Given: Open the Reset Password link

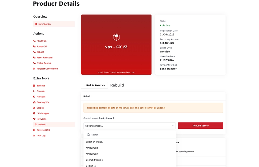Looking at the screenshot, I should click(x=44, y=58).
